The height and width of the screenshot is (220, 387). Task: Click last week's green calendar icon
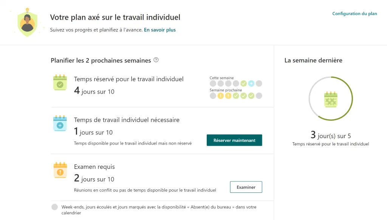point(331,99)
